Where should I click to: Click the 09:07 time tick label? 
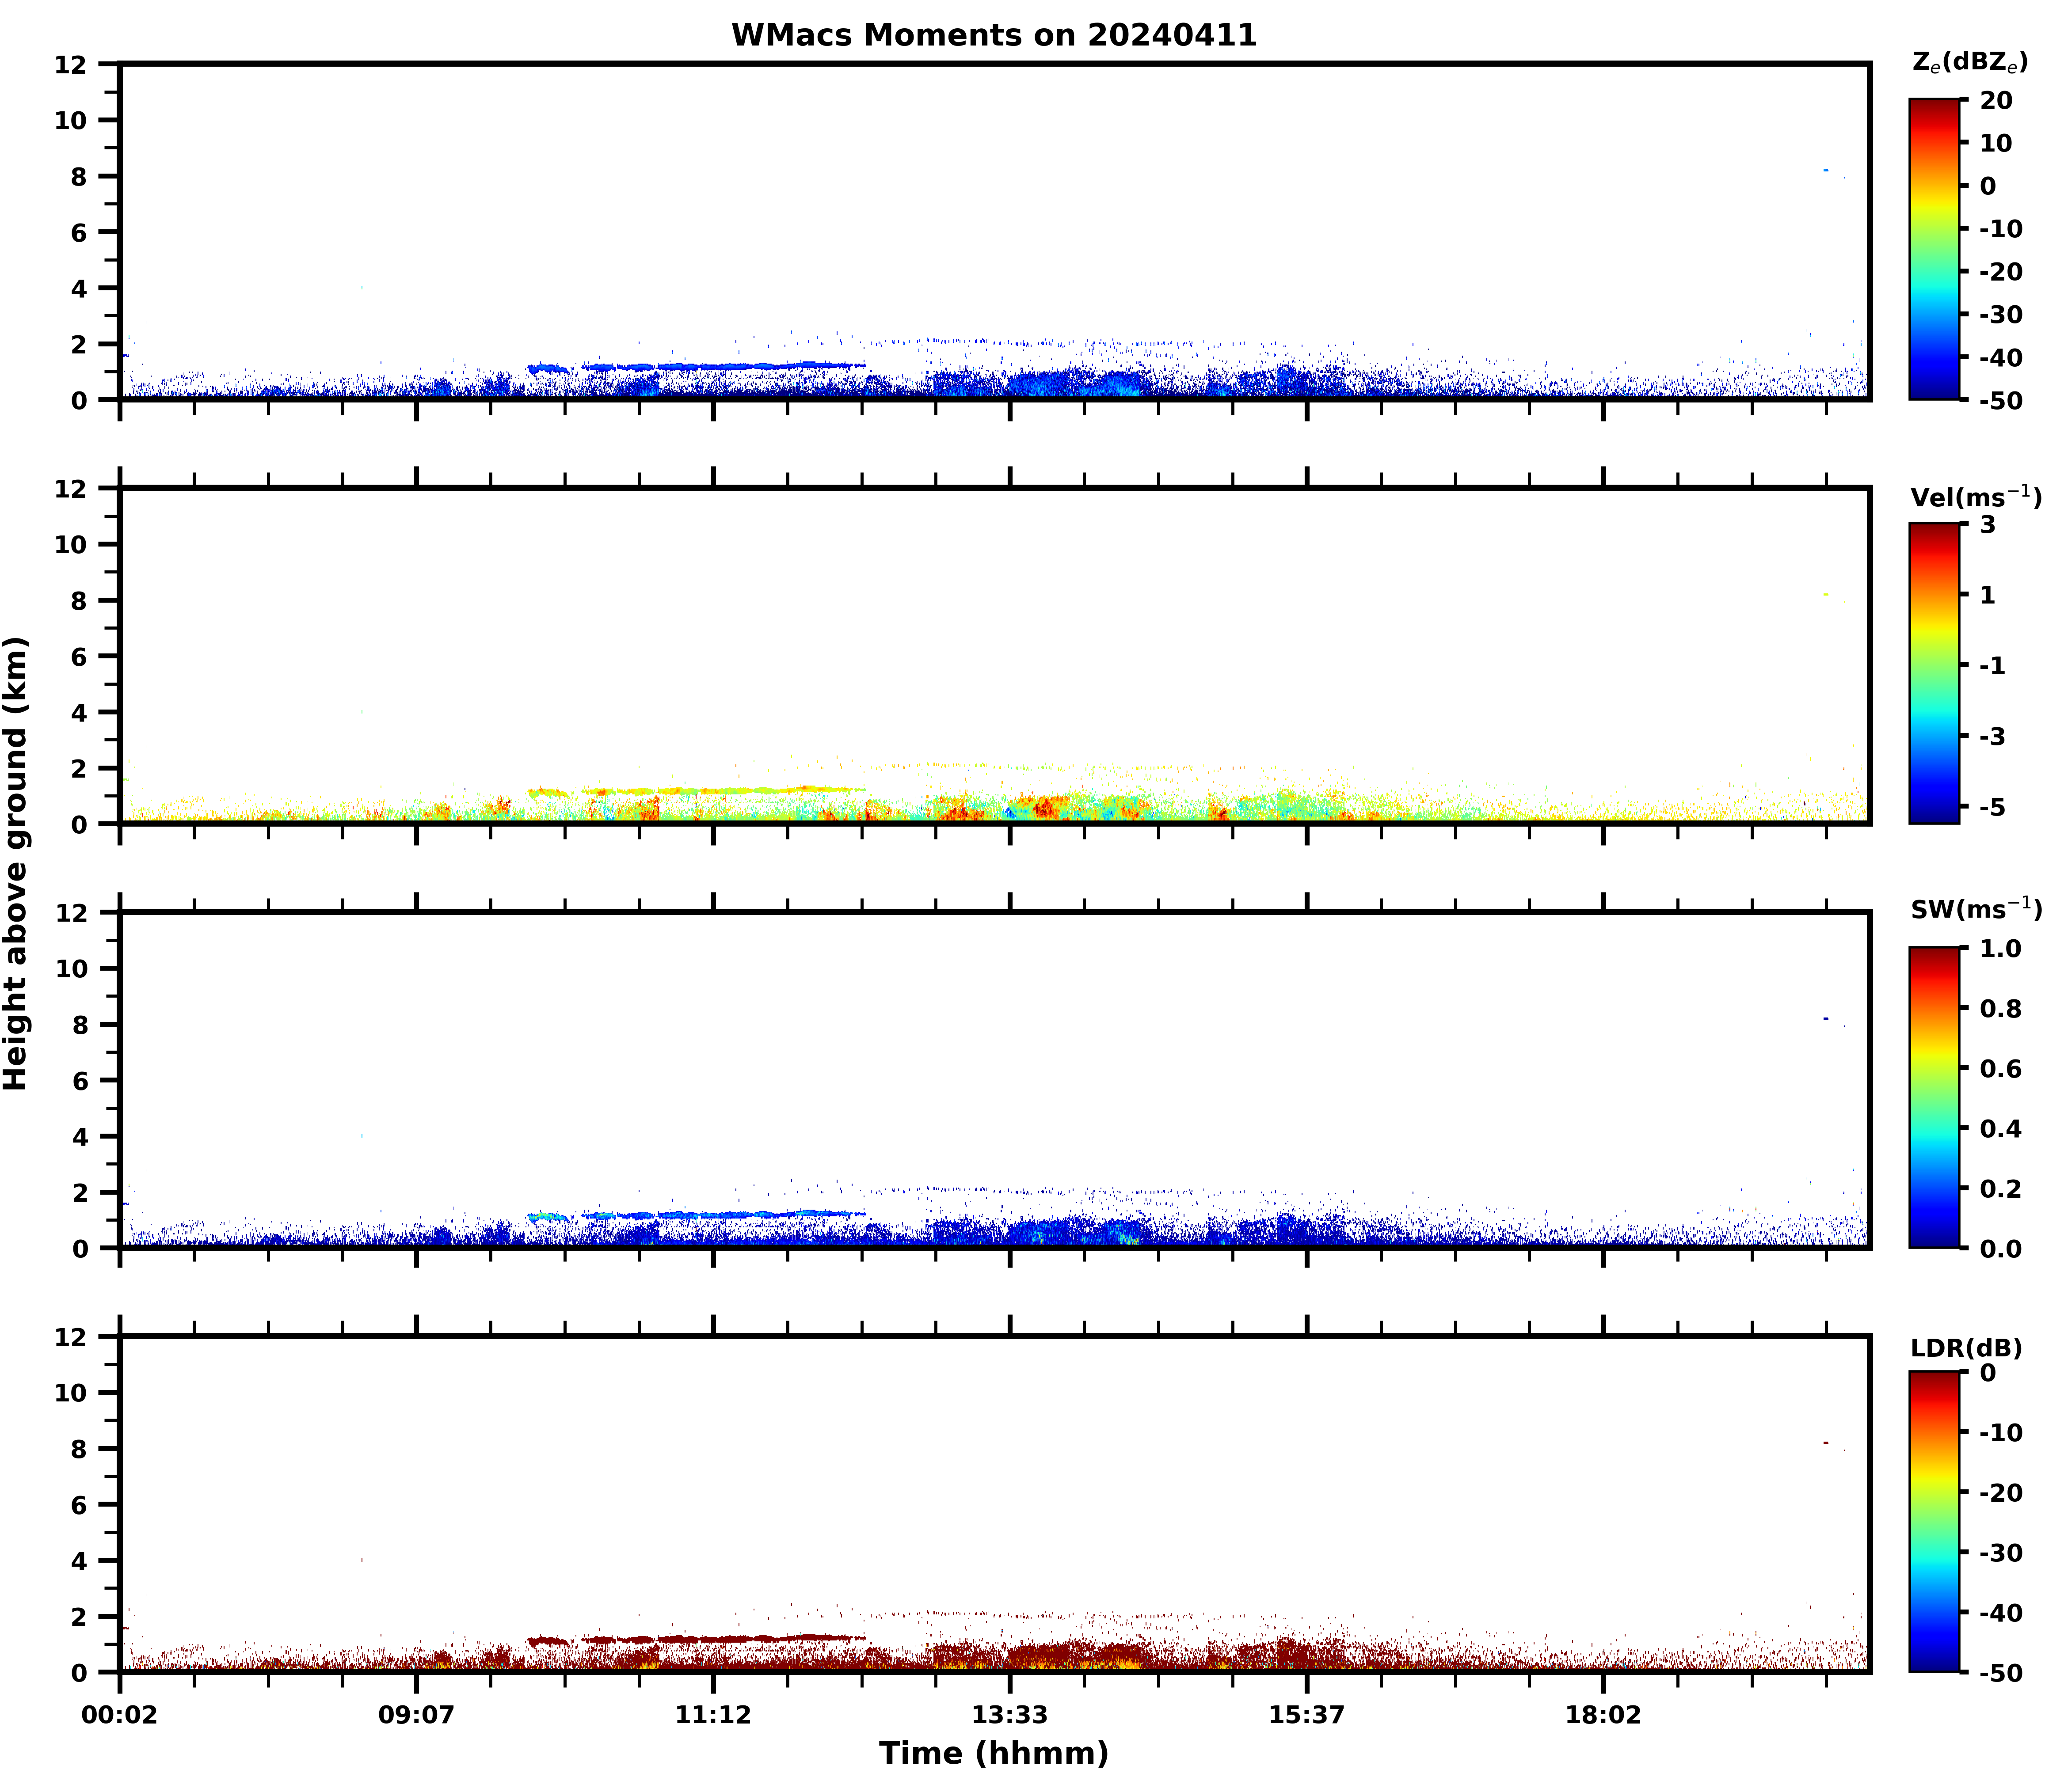pyautogui.click(x=416, y=1716)
